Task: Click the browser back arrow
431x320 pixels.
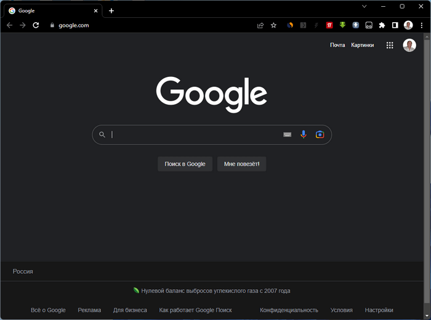Action: point(10,25)
